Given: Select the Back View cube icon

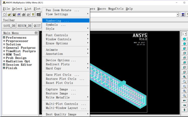Looking at the screenshot, I should [x=184, y=63].
